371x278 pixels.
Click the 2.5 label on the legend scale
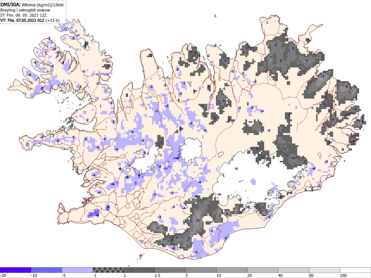coord(157,275)
